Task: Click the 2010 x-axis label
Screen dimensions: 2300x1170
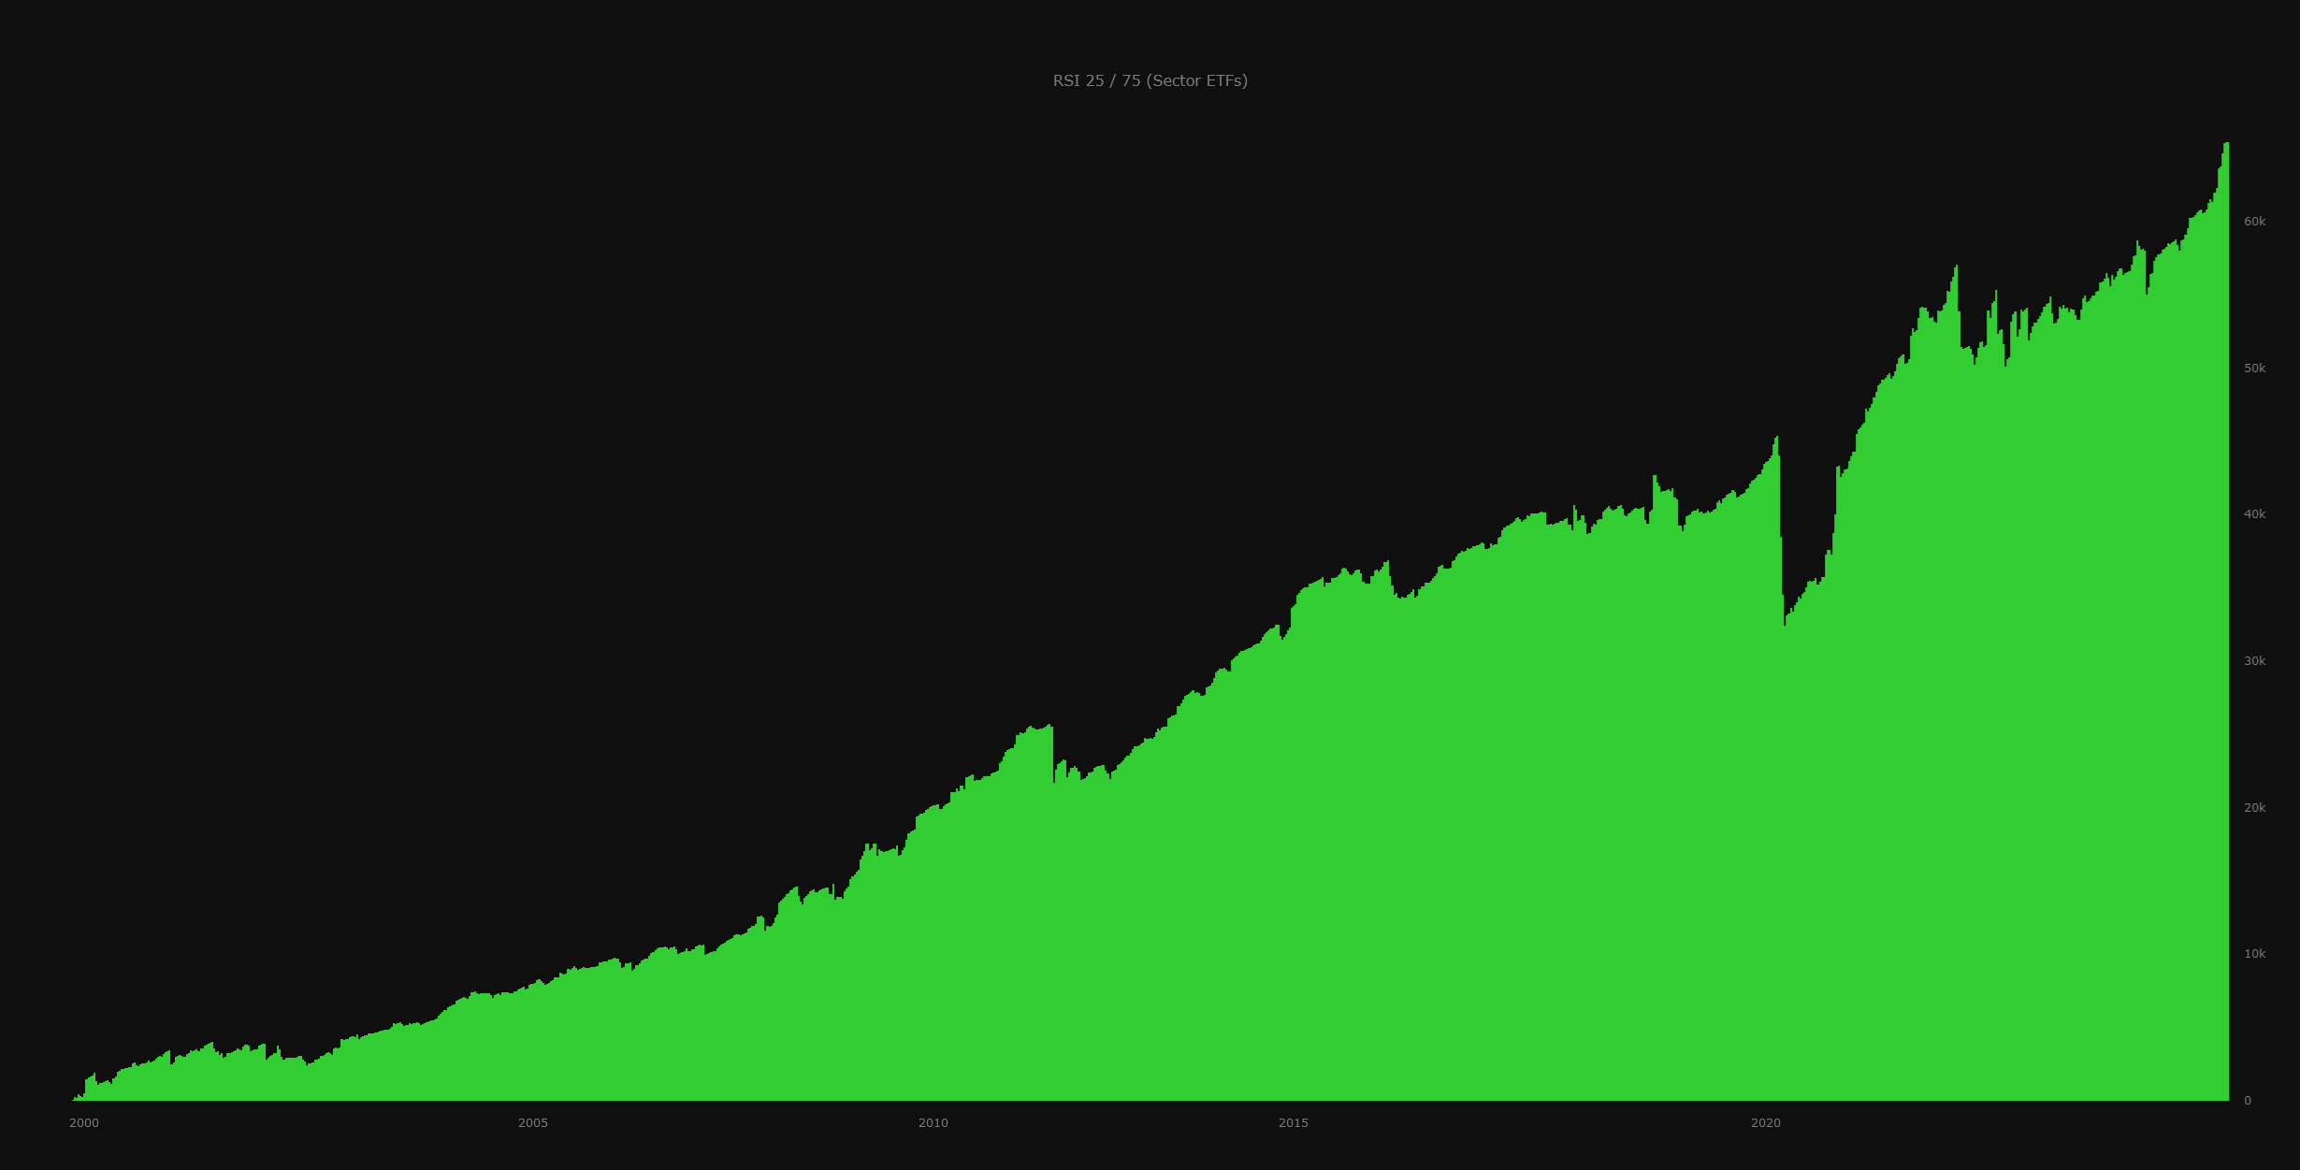Action: tap(933, 1122)
